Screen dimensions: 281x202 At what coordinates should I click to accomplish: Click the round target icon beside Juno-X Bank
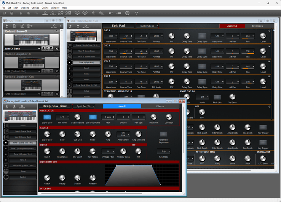click(x=57, y=49)
